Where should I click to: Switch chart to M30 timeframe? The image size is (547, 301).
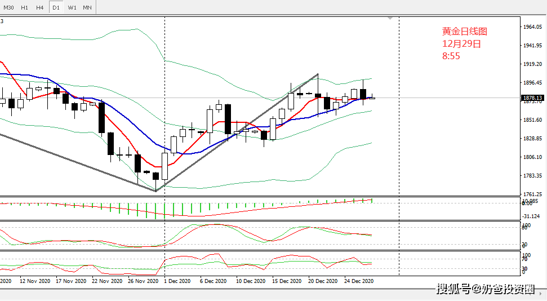(9, 7)
